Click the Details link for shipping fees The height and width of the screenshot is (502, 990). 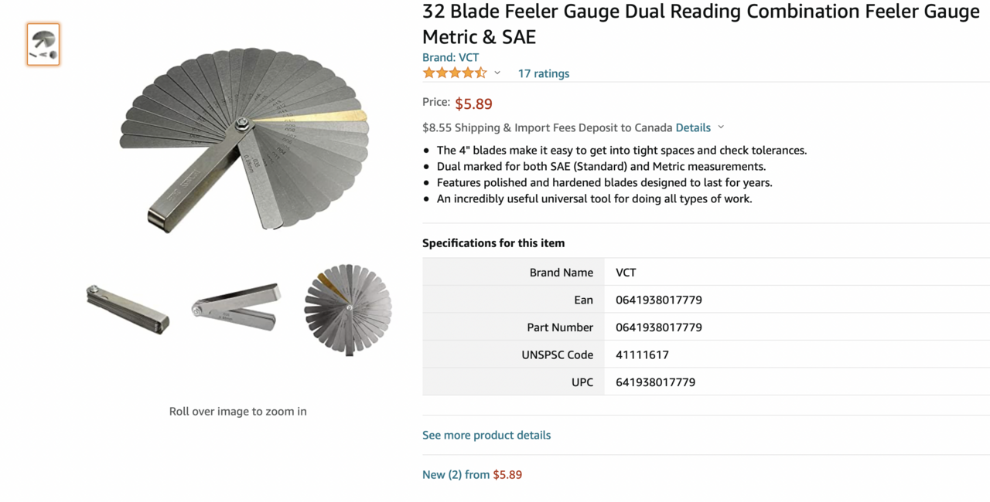click(693, 127)
